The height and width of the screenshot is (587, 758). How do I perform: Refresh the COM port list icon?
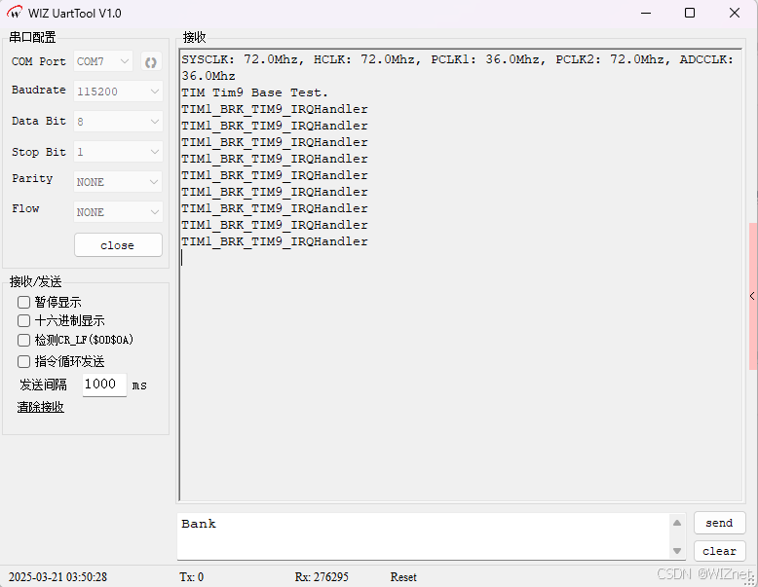(151, 62)
